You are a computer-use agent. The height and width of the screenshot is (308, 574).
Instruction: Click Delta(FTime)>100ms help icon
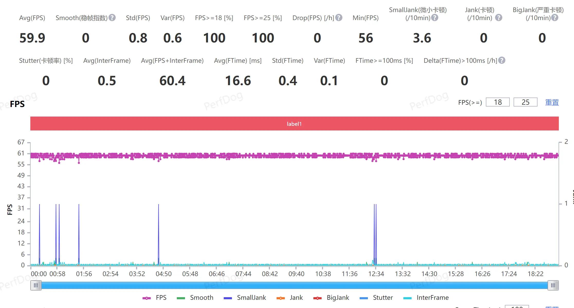(502, 60)
